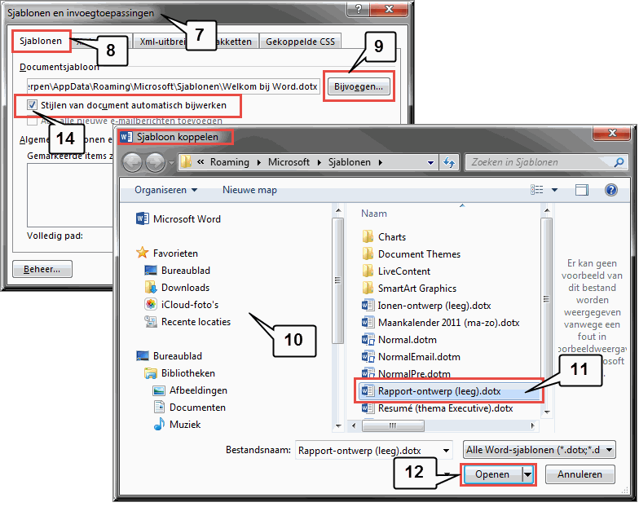This screenshot has height=520, width=639.
Task: Click the navigation pane vertical scrollbar thumb
Action: [x=337, y=280]
